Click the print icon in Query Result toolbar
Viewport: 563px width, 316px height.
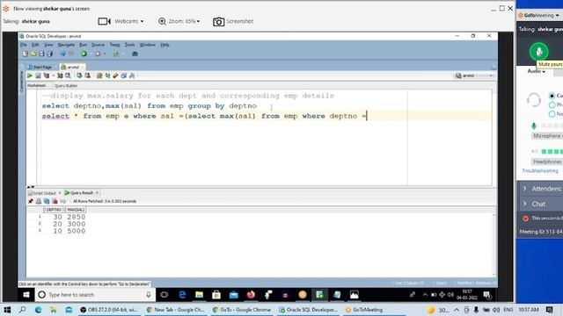pos(39,201)
